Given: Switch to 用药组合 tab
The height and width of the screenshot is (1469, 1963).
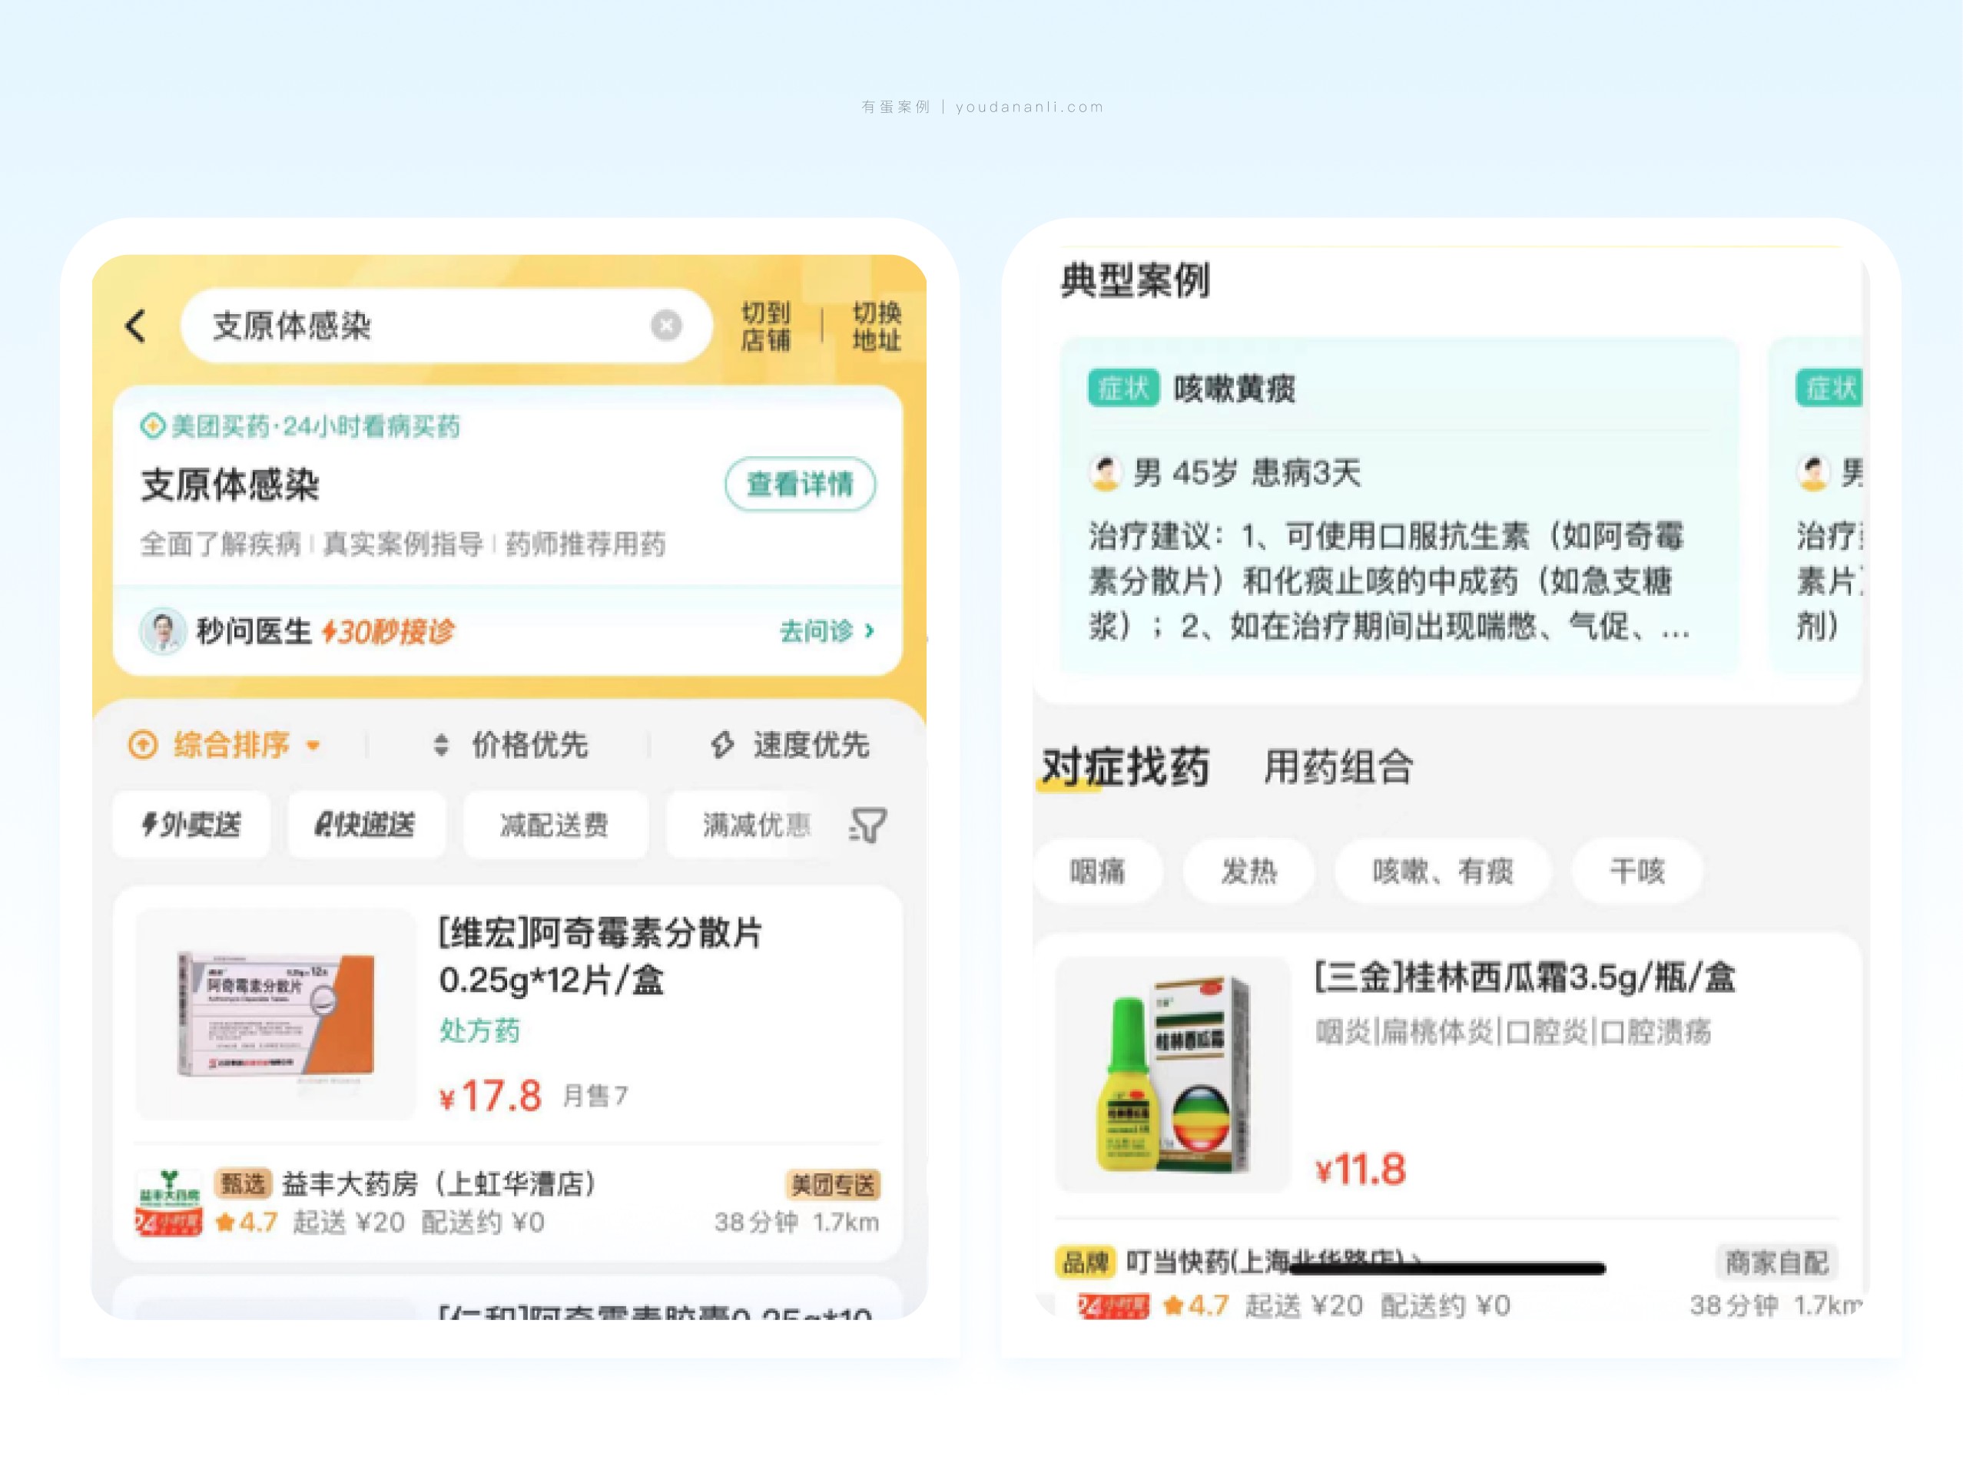Looking at the screenshot, I should pos(1338,766).
